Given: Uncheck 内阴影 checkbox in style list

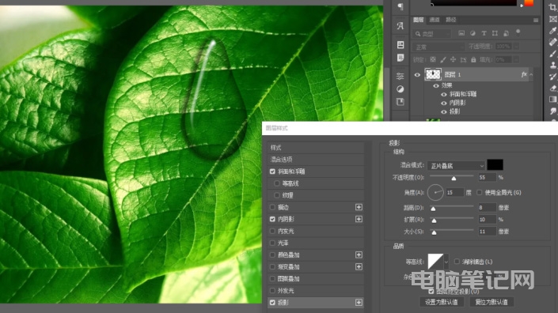Looking at the screenshot, I should [272, 219].
